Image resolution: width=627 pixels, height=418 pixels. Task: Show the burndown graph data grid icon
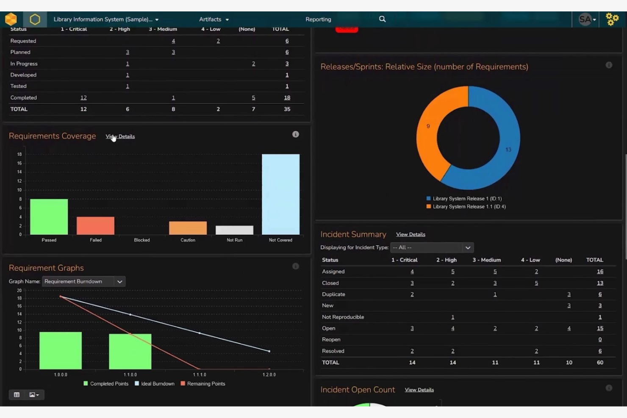[x=17, y=395]
